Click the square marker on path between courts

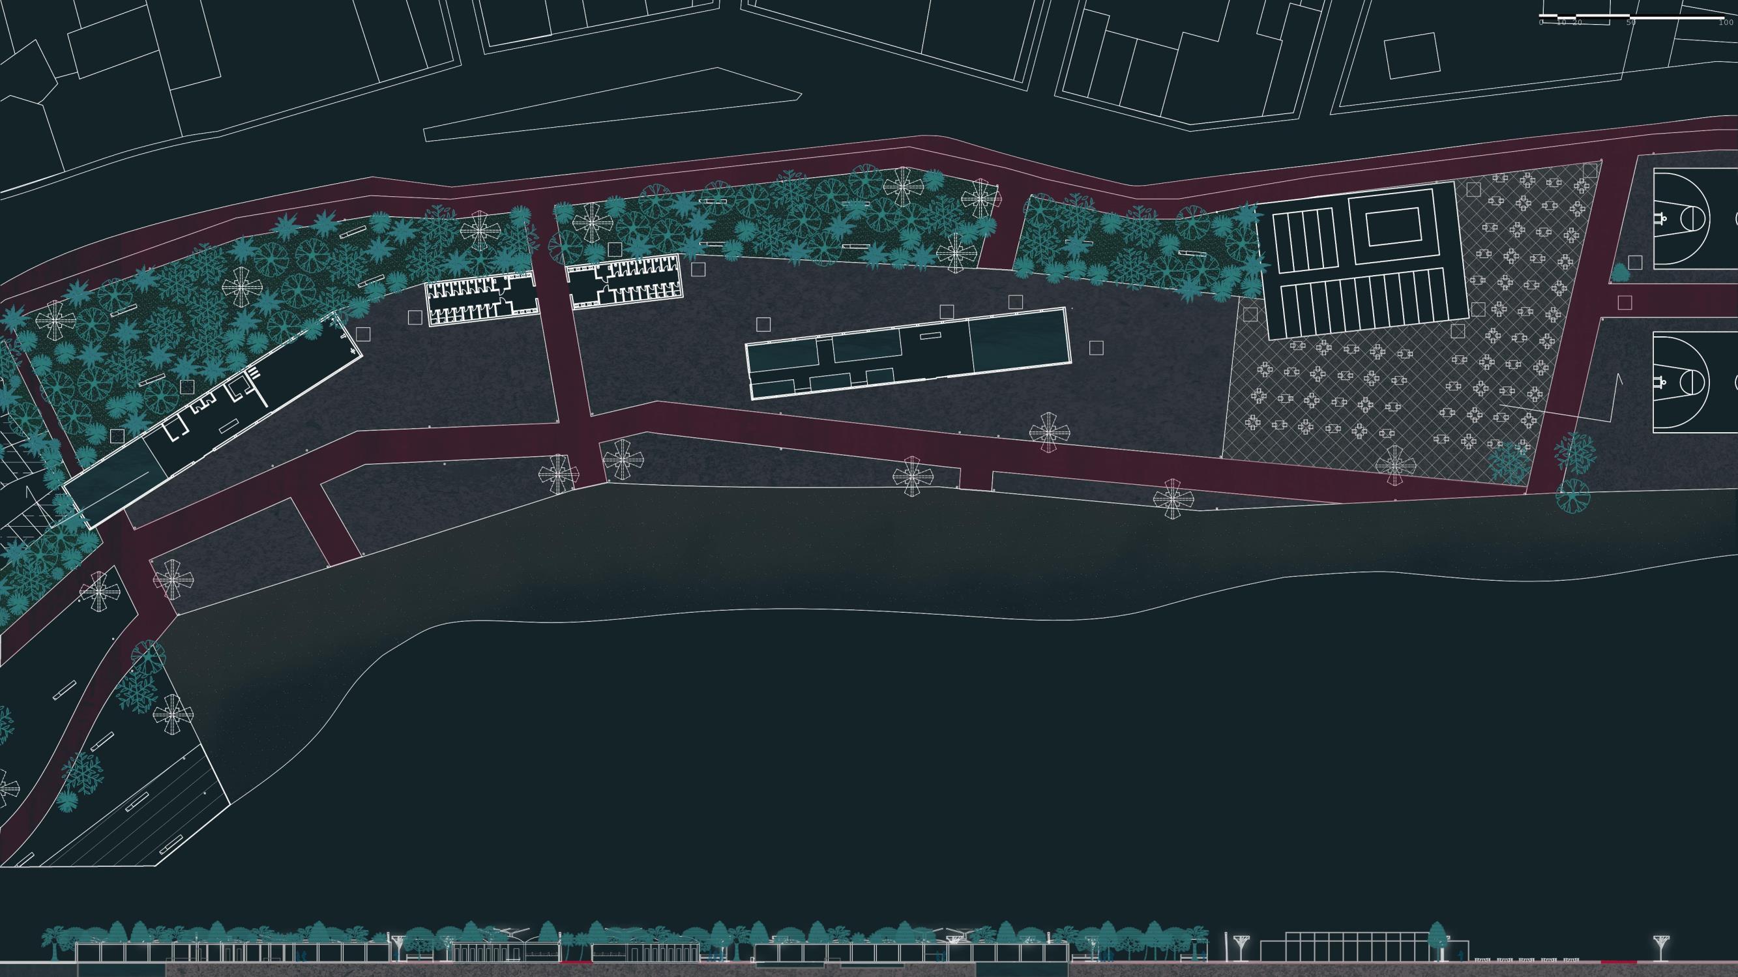pyautogui.click(x=1625, y=303)
